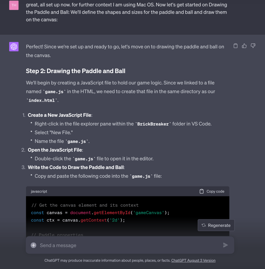Copy the assistant response using the clipboard icon

(236, 46)
